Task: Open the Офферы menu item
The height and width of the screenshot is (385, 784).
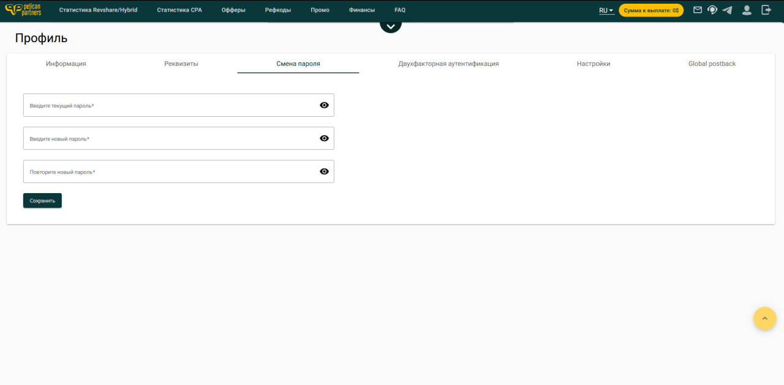Action: point(233,10)
